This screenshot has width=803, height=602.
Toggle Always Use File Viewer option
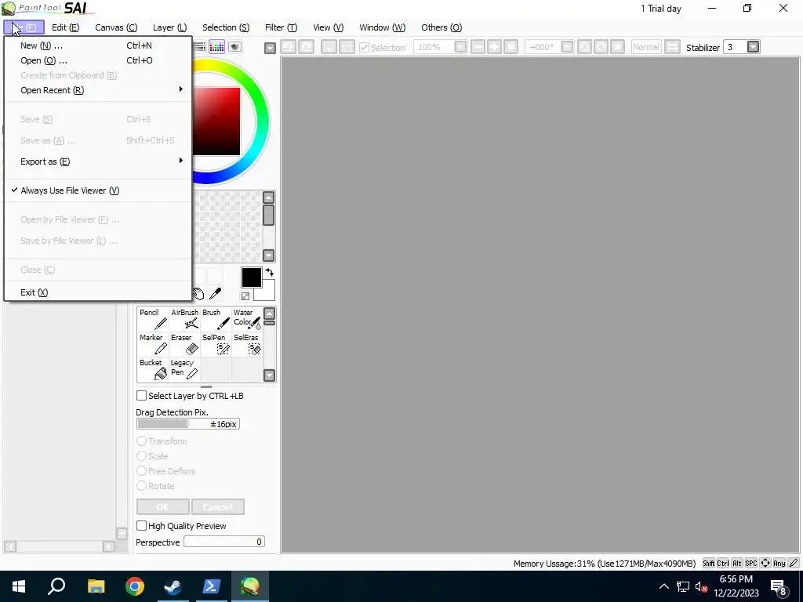(x=98, y=190)
